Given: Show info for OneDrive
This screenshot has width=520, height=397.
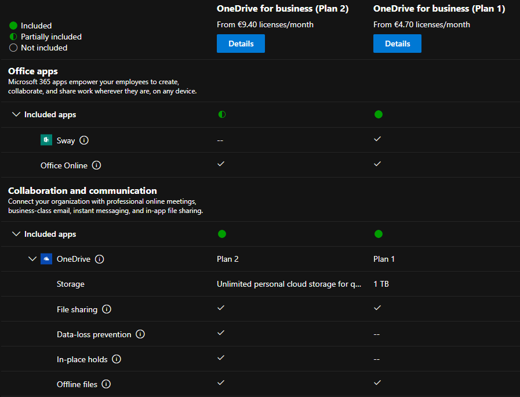Looking at the screenshot, I should point(100,259).
